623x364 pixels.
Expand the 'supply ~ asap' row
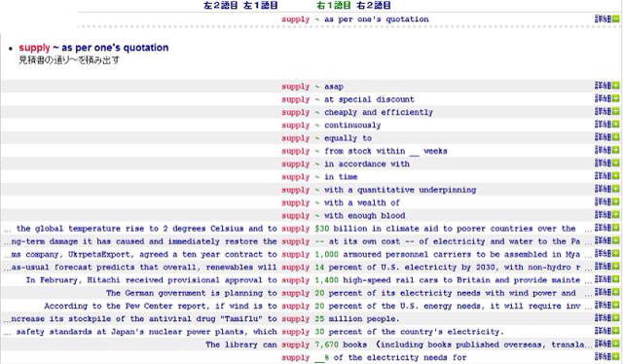click(x=616, y=85)
